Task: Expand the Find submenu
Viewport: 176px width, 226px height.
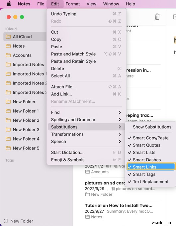Action: (86, 112)
